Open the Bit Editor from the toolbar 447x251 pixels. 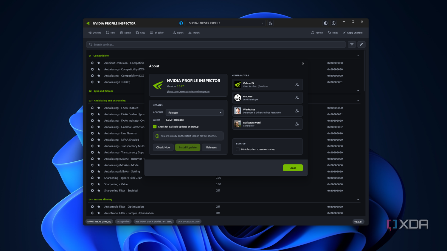coord(157,33)
